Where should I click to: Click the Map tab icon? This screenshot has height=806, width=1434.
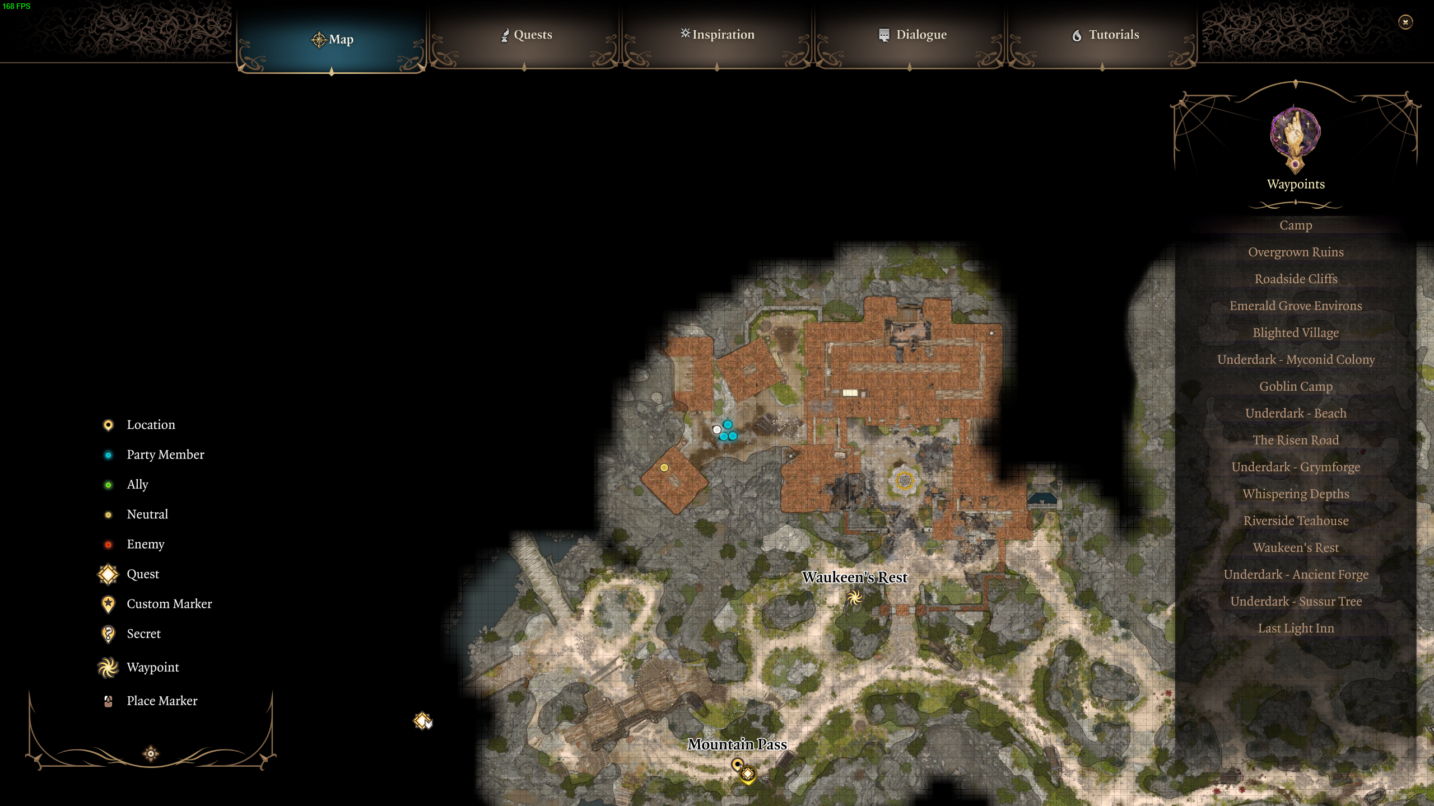tap(316, 39)
